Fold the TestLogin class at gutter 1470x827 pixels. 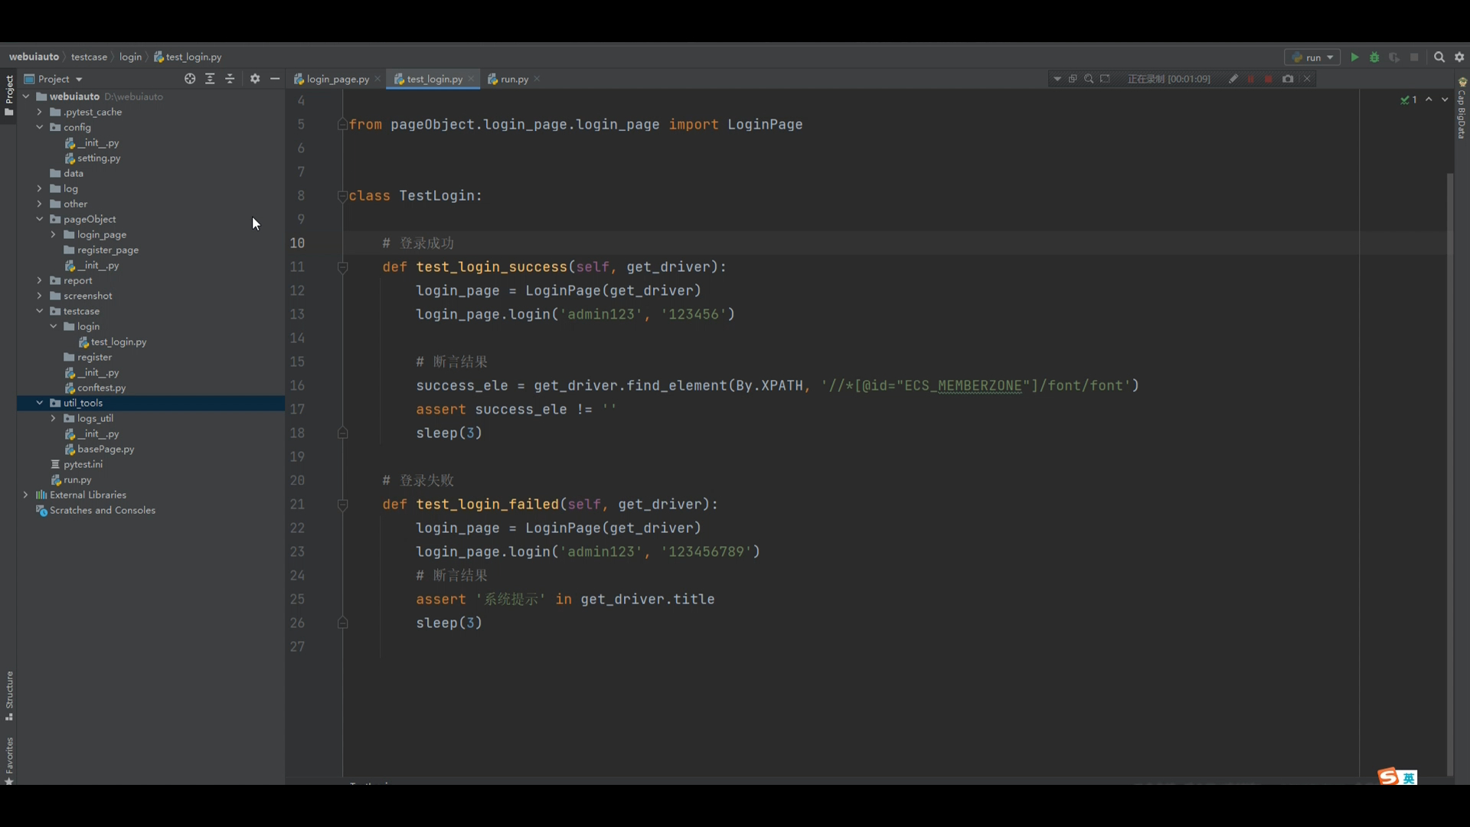click(x=343, y=196)
